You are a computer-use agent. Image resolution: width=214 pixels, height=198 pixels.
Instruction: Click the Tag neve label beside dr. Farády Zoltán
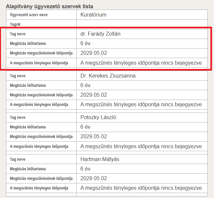[18, 34]
